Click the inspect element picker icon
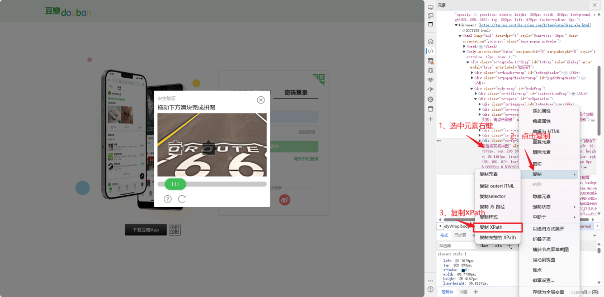604x297 pixels. click(430, 8)
